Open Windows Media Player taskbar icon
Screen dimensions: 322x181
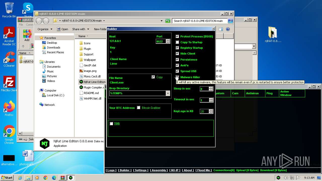tap(37, 178)
